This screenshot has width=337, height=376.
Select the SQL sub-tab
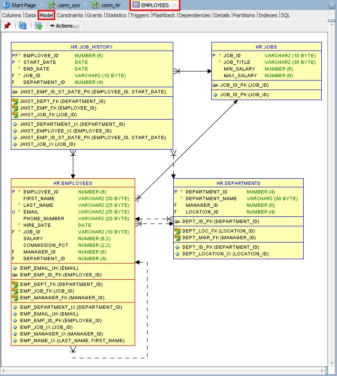tap(285, 15)
